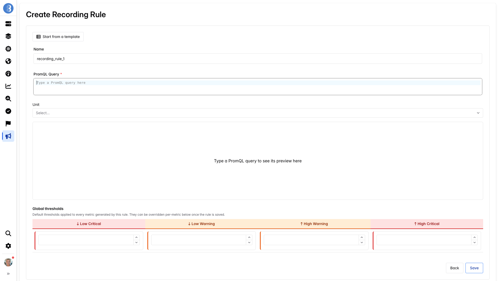This screenshot has width=499, height=281.
Task: Click the Create Recording Rule title
Action: click(66, 15)
